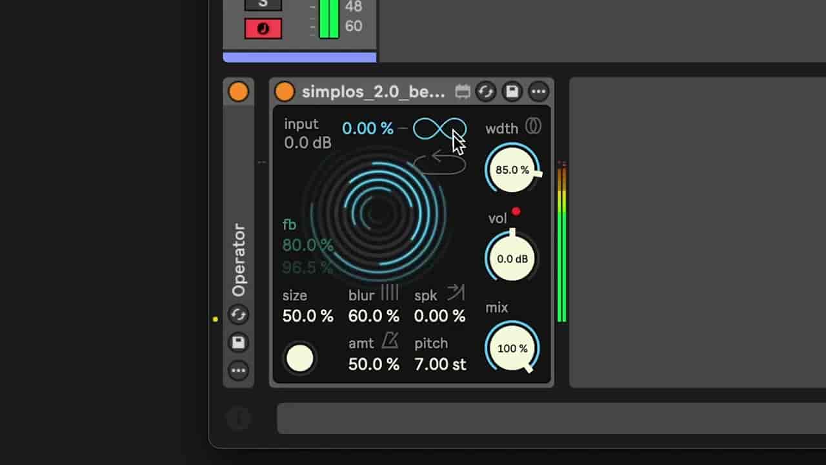The image size is (826, 465).
Task: Click the spk arrow icon
Action: coord(456,293)
